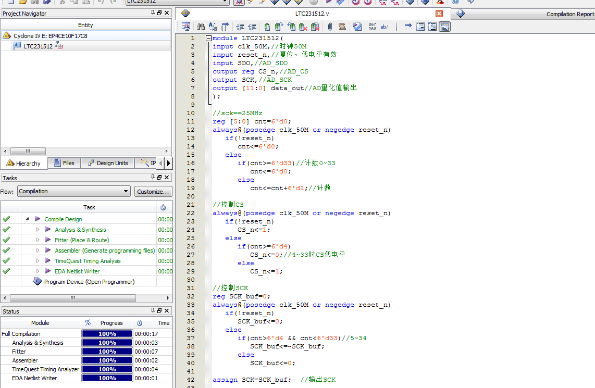Click the Increase Indent icon

[x=240, y=27]
